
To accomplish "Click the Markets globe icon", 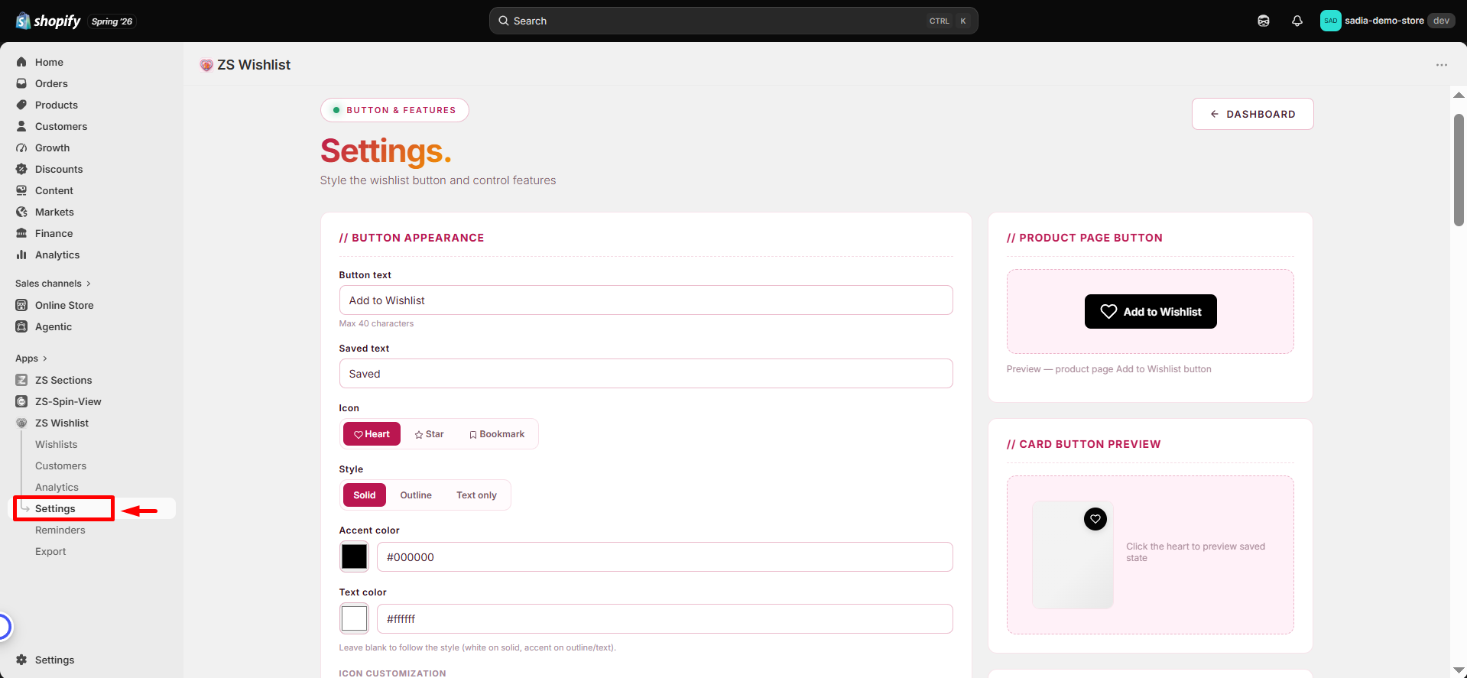I will (21, 212).
